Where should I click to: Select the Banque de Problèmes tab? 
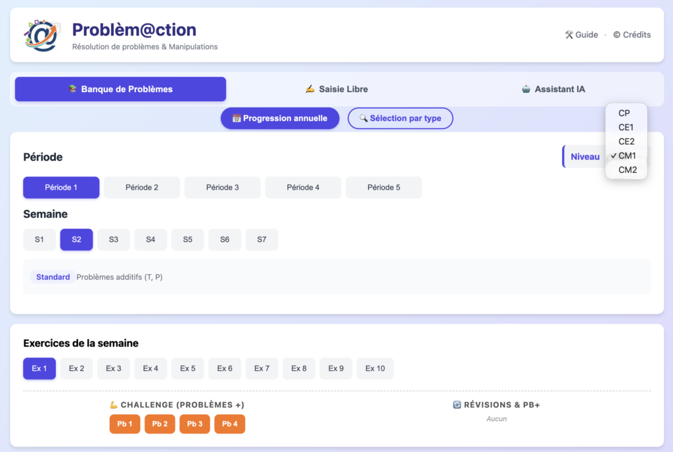click(120, 89)
